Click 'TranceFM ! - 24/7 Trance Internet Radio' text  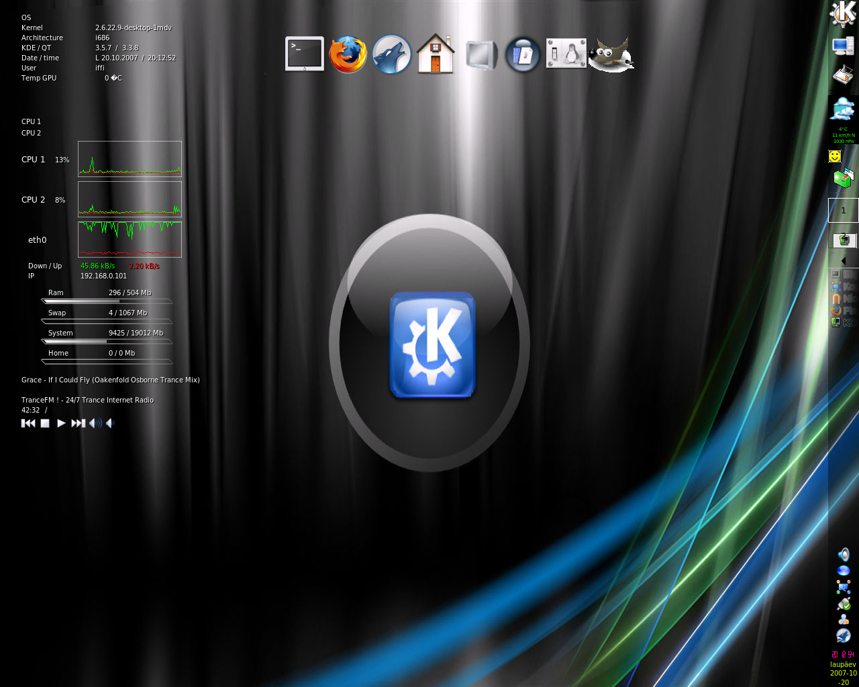(87, 400)
